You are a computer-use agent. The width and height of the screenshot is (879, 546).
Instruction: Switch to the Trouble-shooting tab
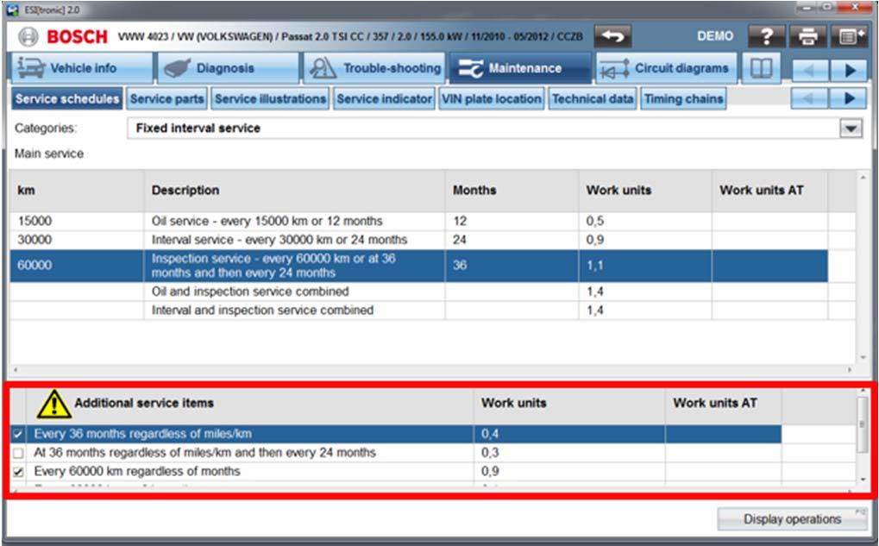(374, 68)
